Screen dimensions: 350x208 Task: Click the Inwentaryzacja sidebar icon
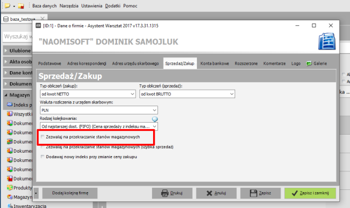(x=10, y=206)
